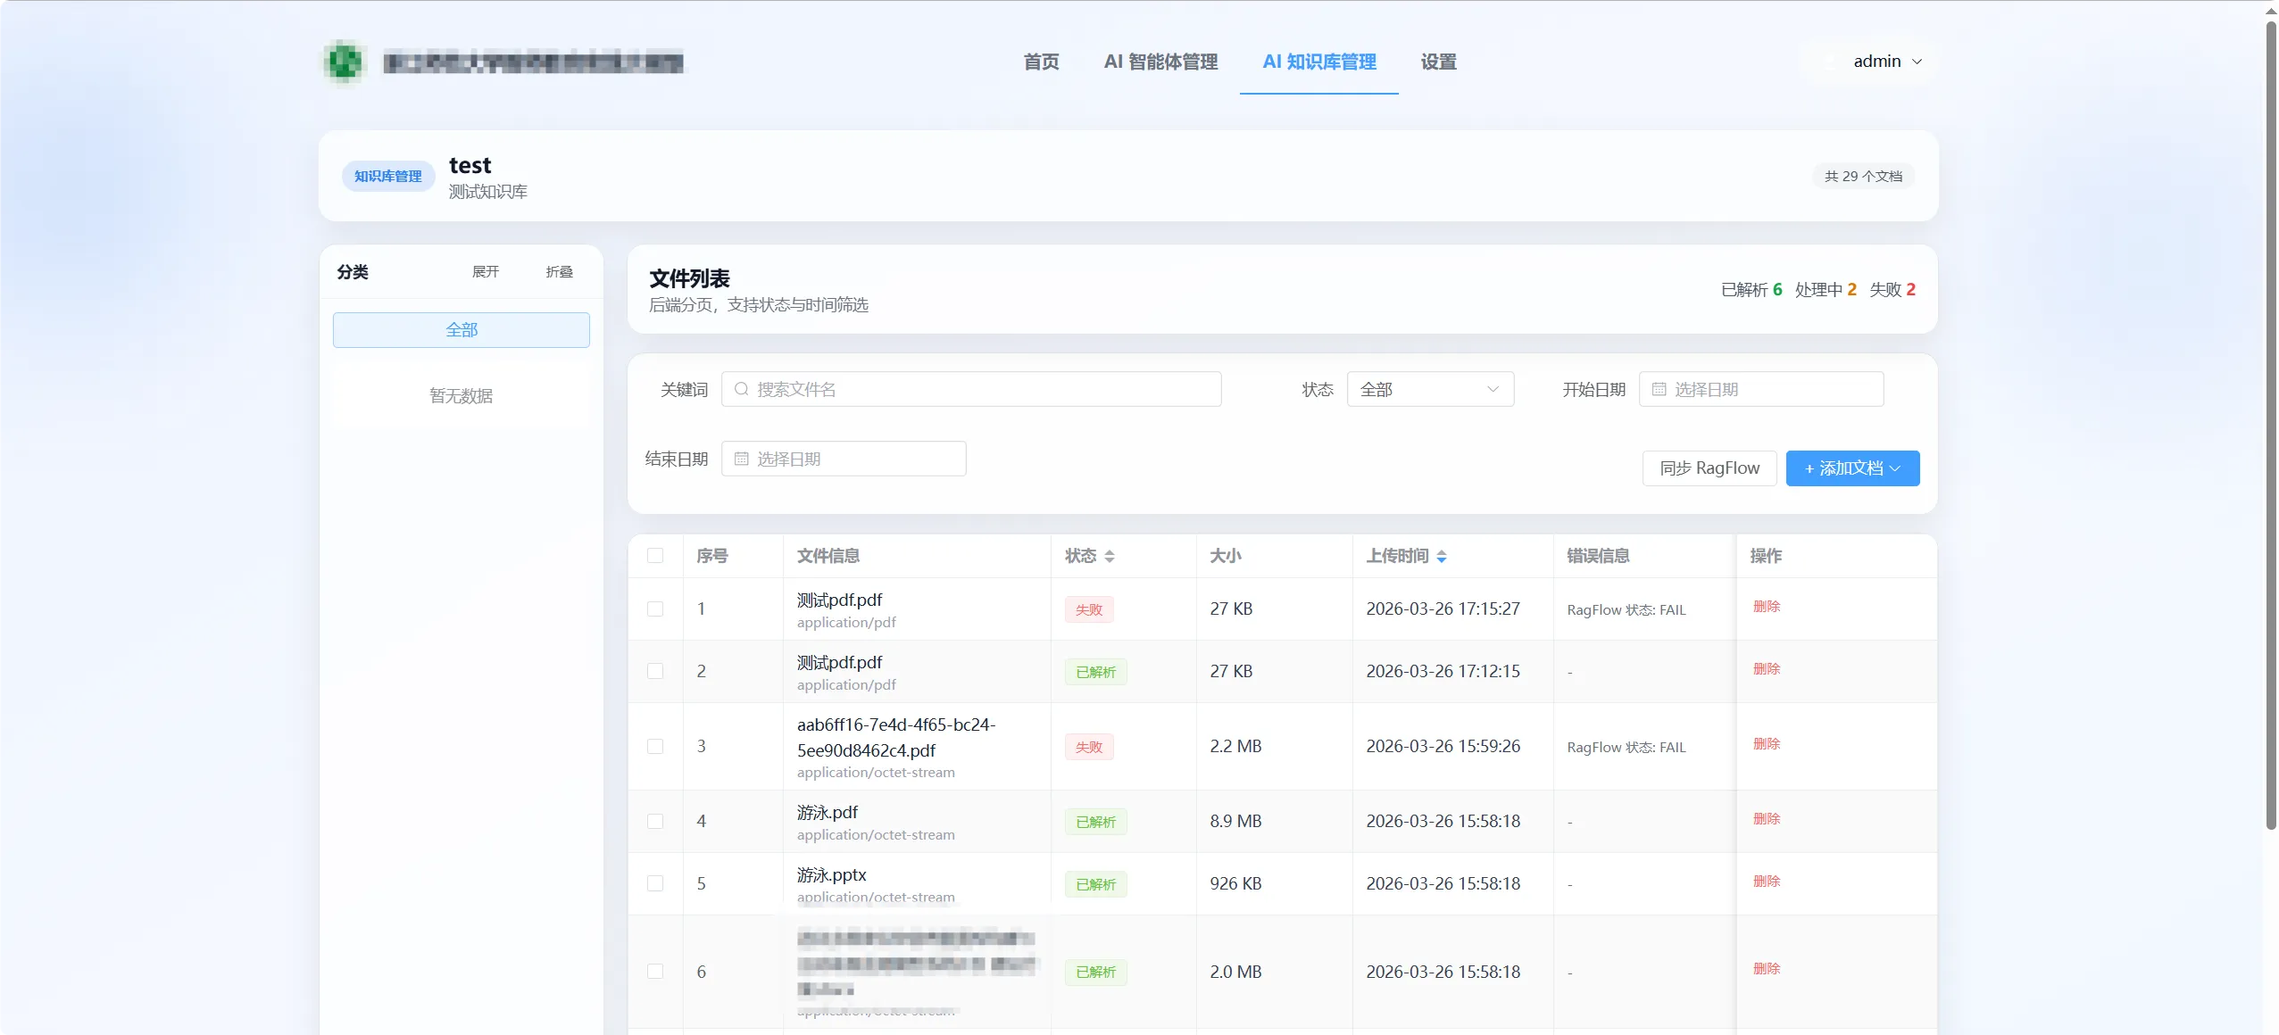Viewport: 2279px width, 1035px height.
Task: Click the site logo icon
Action: [345, 62]
